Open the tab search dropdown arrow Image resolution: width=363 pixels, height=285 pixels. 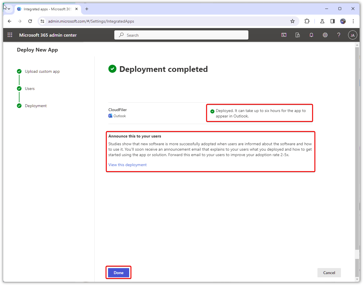(x=9, y=9)
